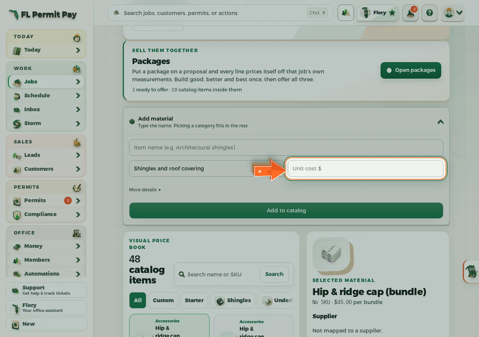Open the floating Flory mascot widget
This screenshot has height=337, width=479.
coord(471,271)
